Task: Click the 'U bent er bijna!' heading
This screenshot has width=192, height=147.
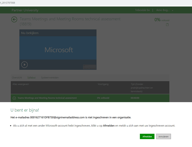Action: [x=25, y=110]
